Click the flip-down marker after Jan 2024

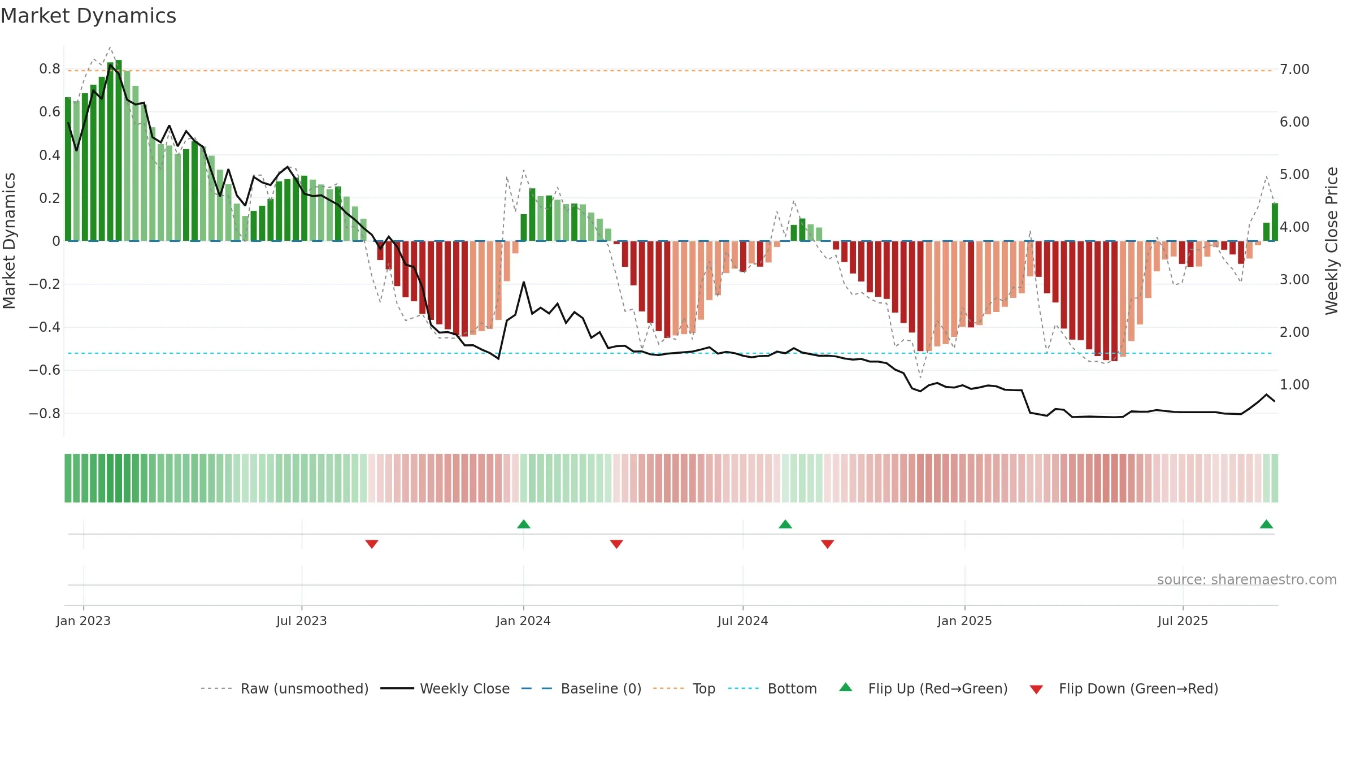pyautogui.click(x=616, y=544)
